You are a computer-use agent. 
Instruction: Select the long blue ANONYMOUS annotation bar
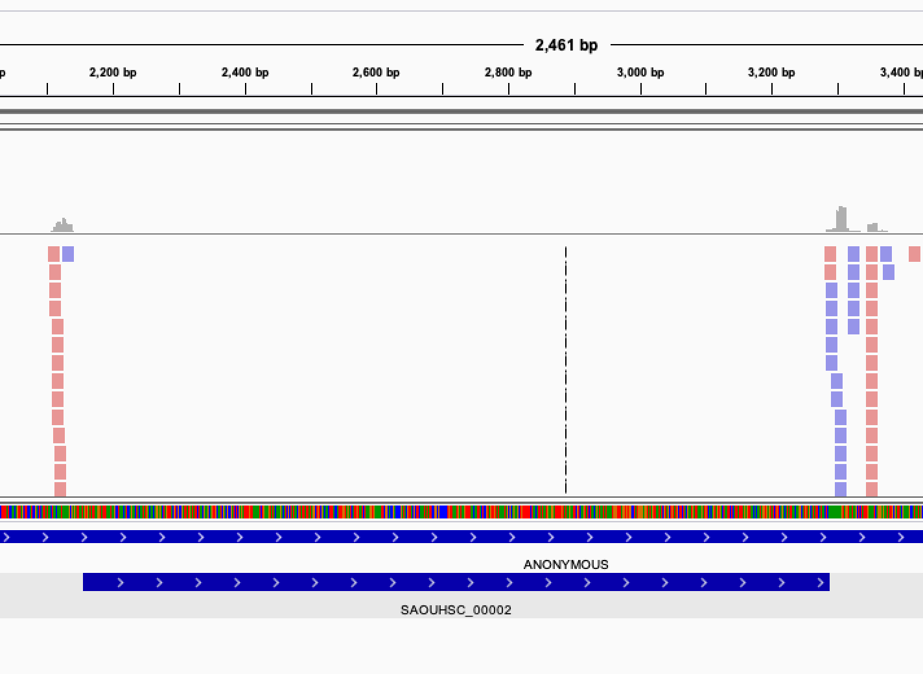point(461,537)
